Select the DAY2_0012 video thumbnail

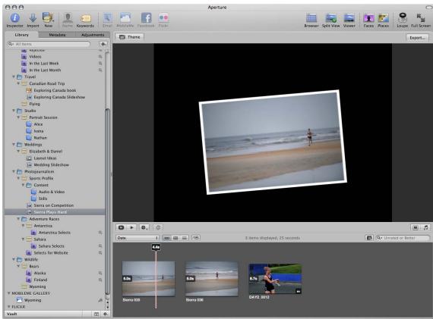275,279
